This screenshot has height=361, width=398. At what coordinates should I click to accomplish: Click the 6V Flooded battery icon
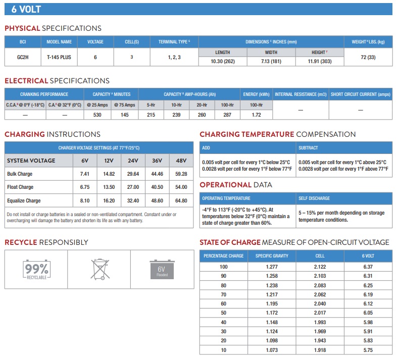(x=162, y=270)
